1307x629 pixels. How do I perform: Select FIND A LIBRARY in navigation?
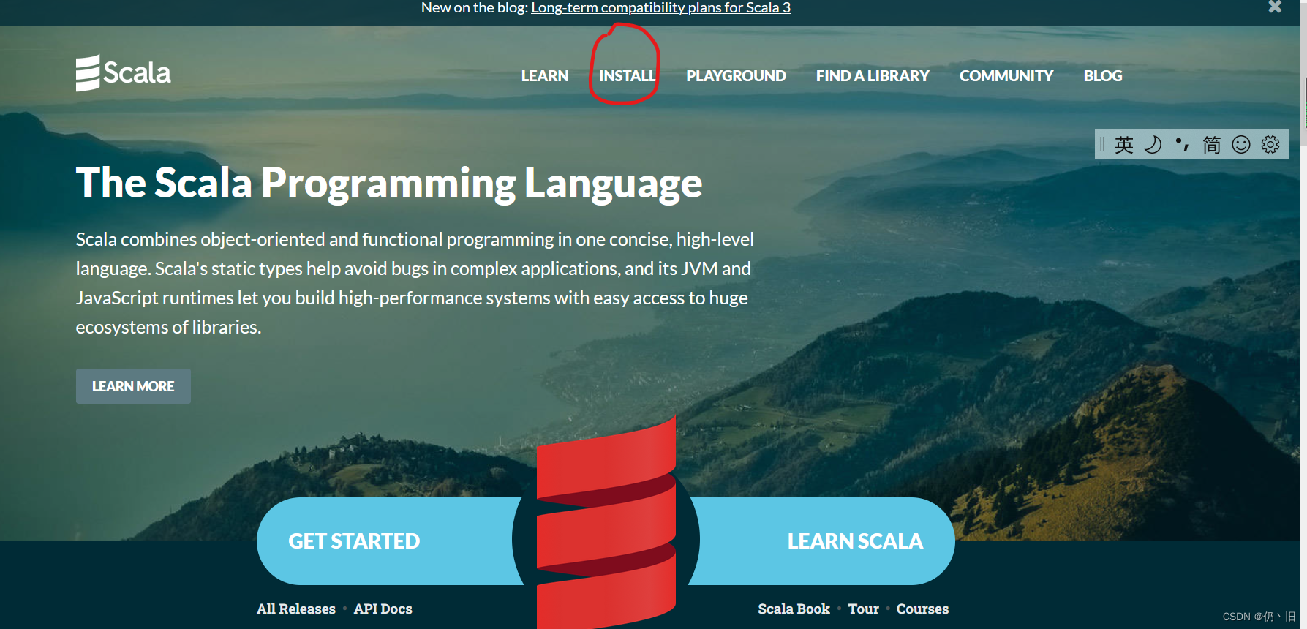tap(873, 76)
